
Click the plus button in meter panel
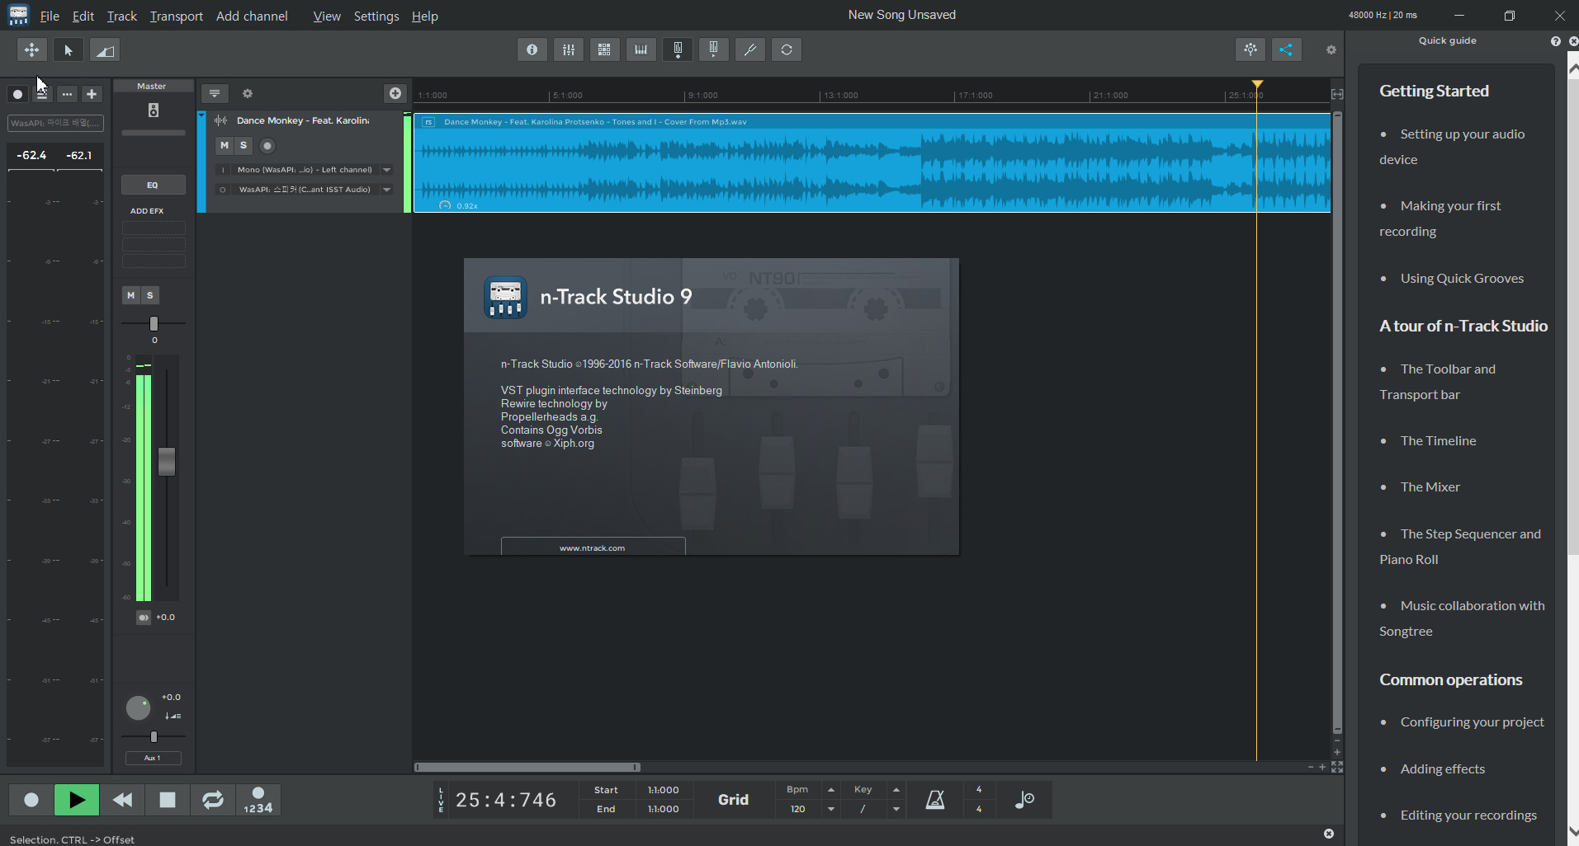[x=92, y=94]
